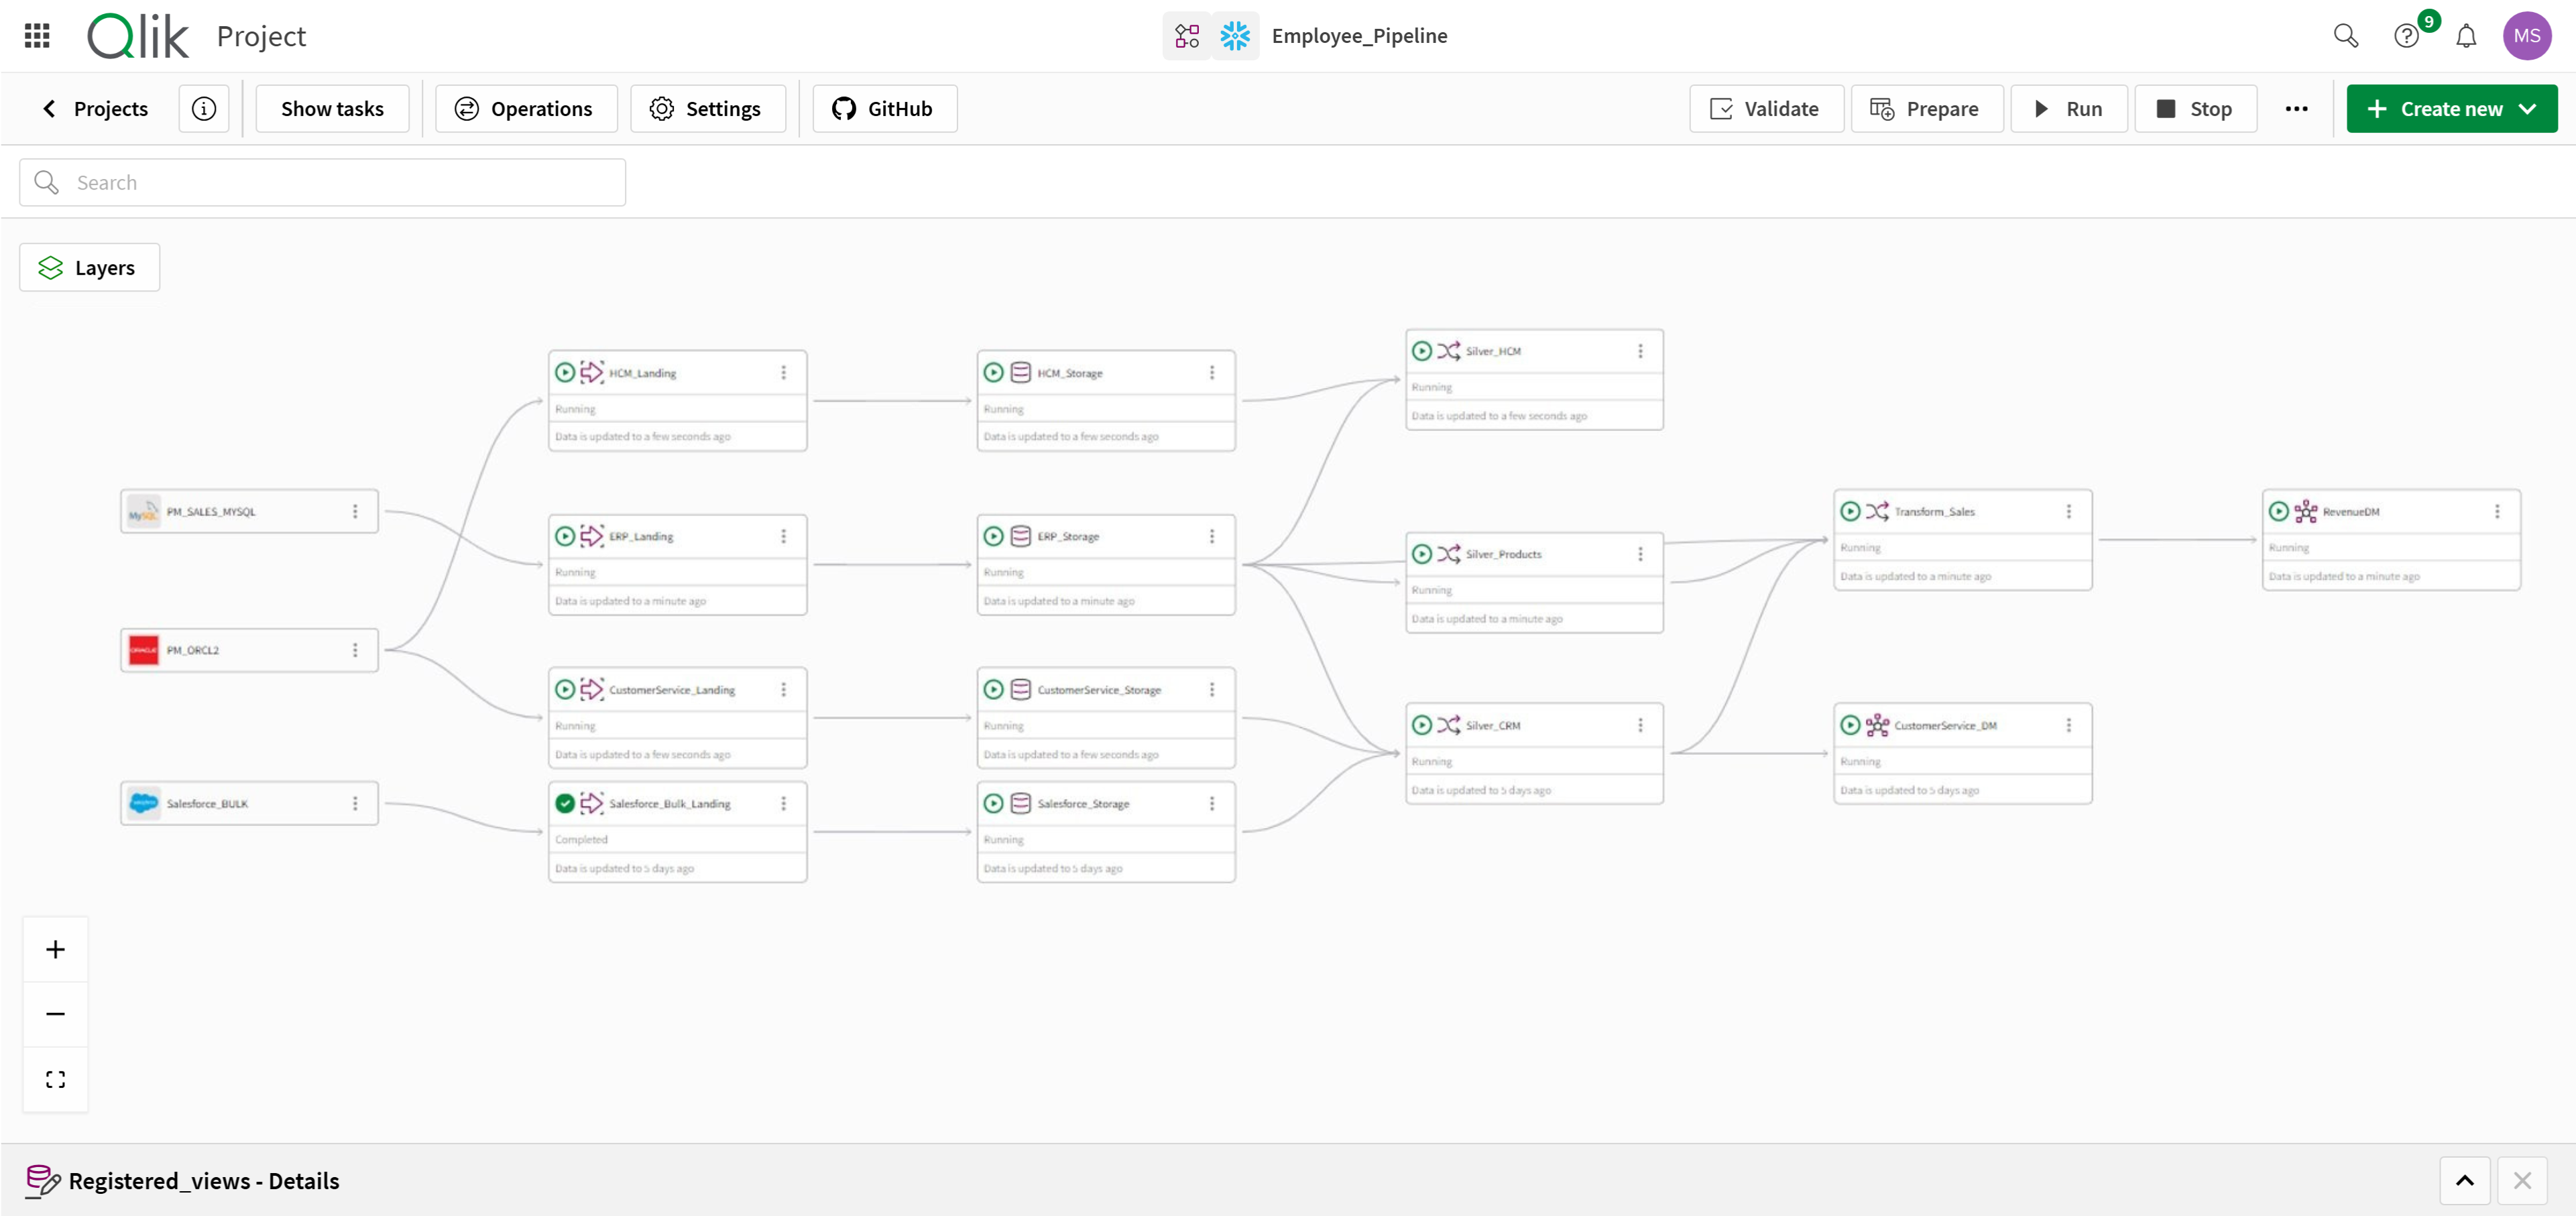The height and width of the screenshot is (1216, 2576).
Task: Open Transform_Sales task options menu
Action: coord(2068,511)
